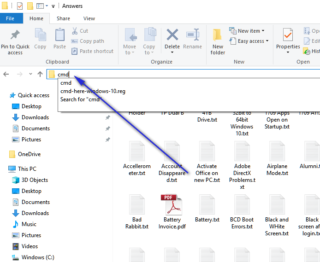The image size is (320, 262).
Task: Select Activate Office on new PC.txt file
Action: 207,162
